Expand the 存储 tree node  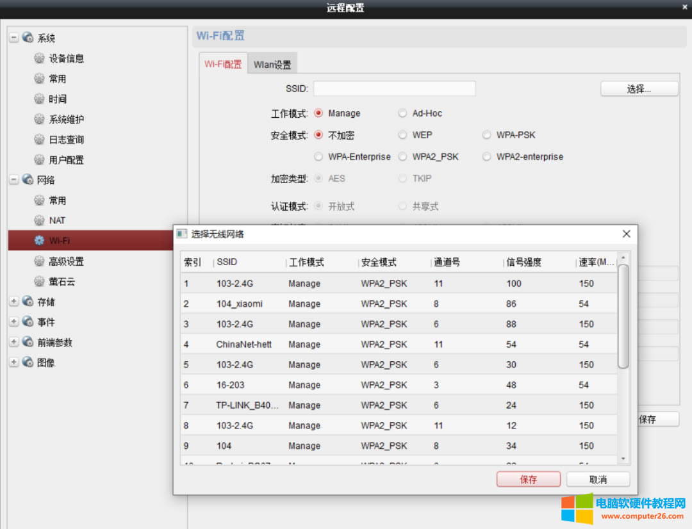click(x=14, y=302)
